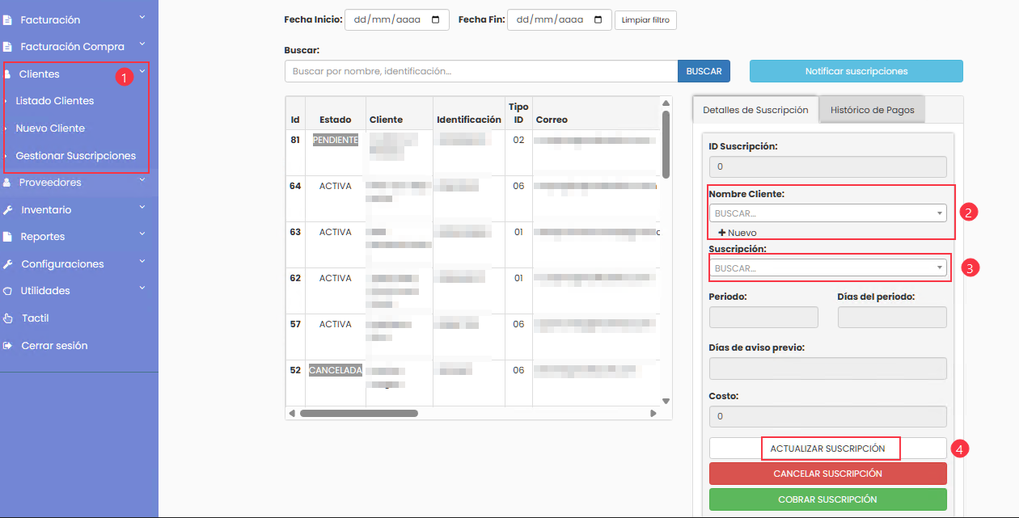Open the Tactil menu entry
The height and width of the screenshot is (518, 1019).
coord(36,318)
